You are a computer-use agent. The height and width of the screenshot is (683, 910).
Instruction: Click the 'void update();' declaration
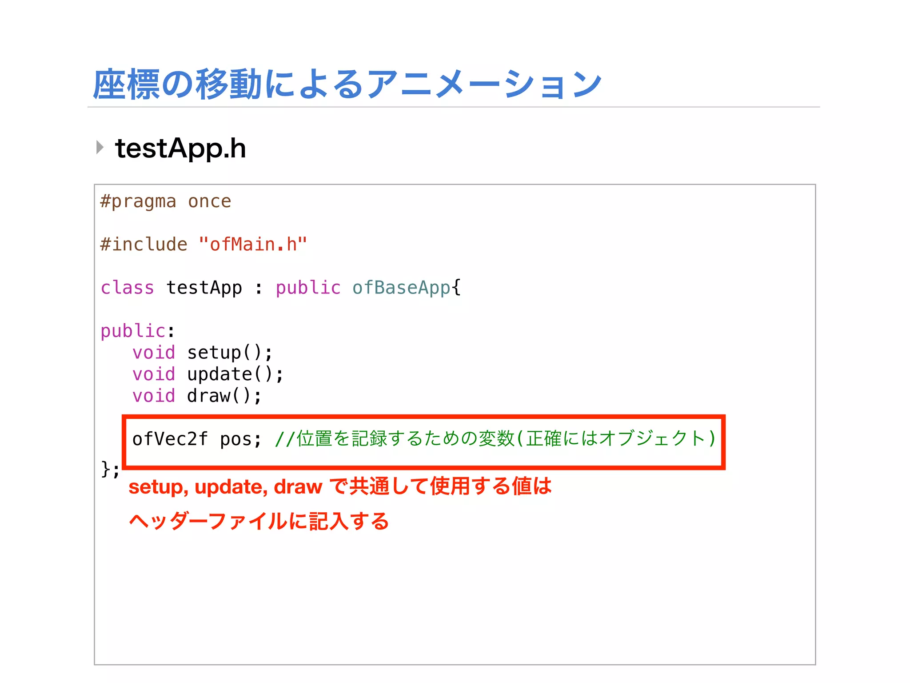tap(208, 374)
